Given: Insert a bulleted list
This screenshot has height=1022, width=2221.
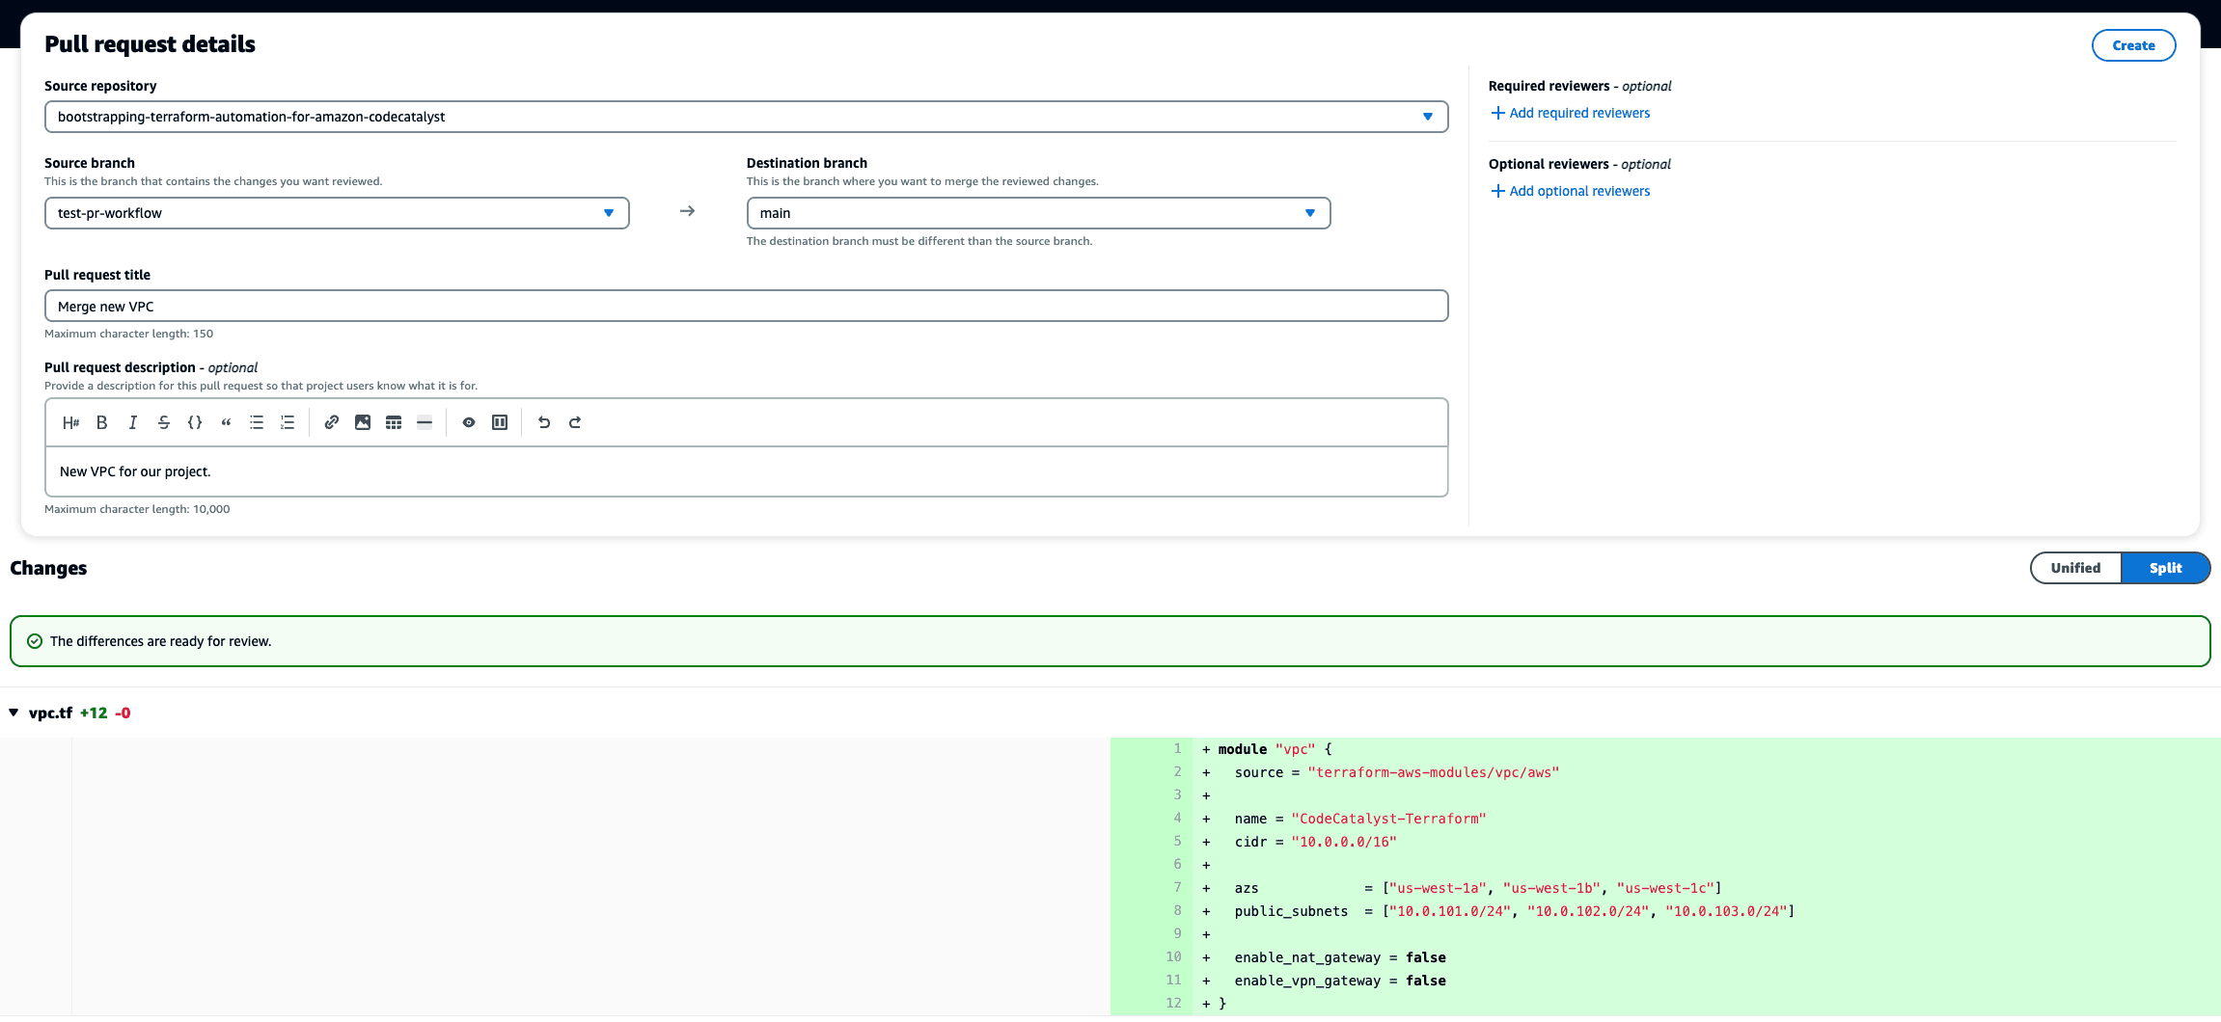Looking at the screenshot, I should click(257, 422).
